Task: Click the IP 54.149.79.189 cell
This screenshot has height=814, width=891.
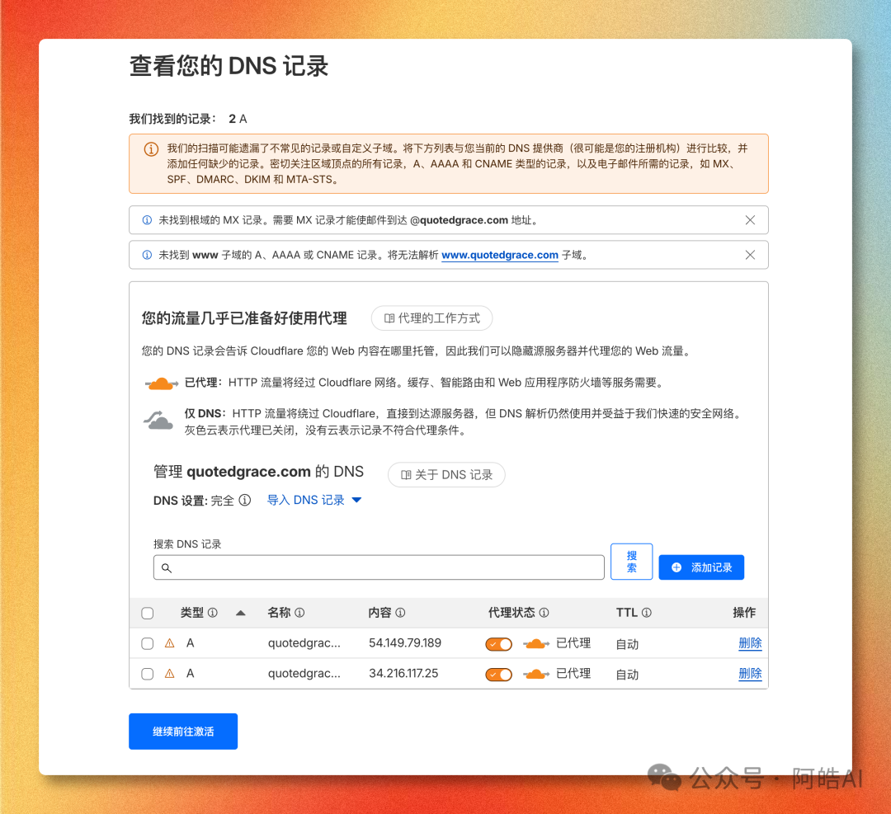Action: click(x=405, y=643)
